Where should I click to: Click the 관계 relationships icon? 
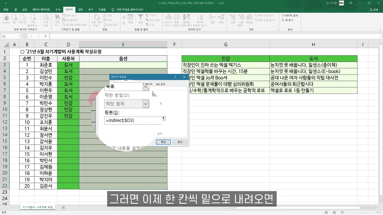[x=221, y=19]
